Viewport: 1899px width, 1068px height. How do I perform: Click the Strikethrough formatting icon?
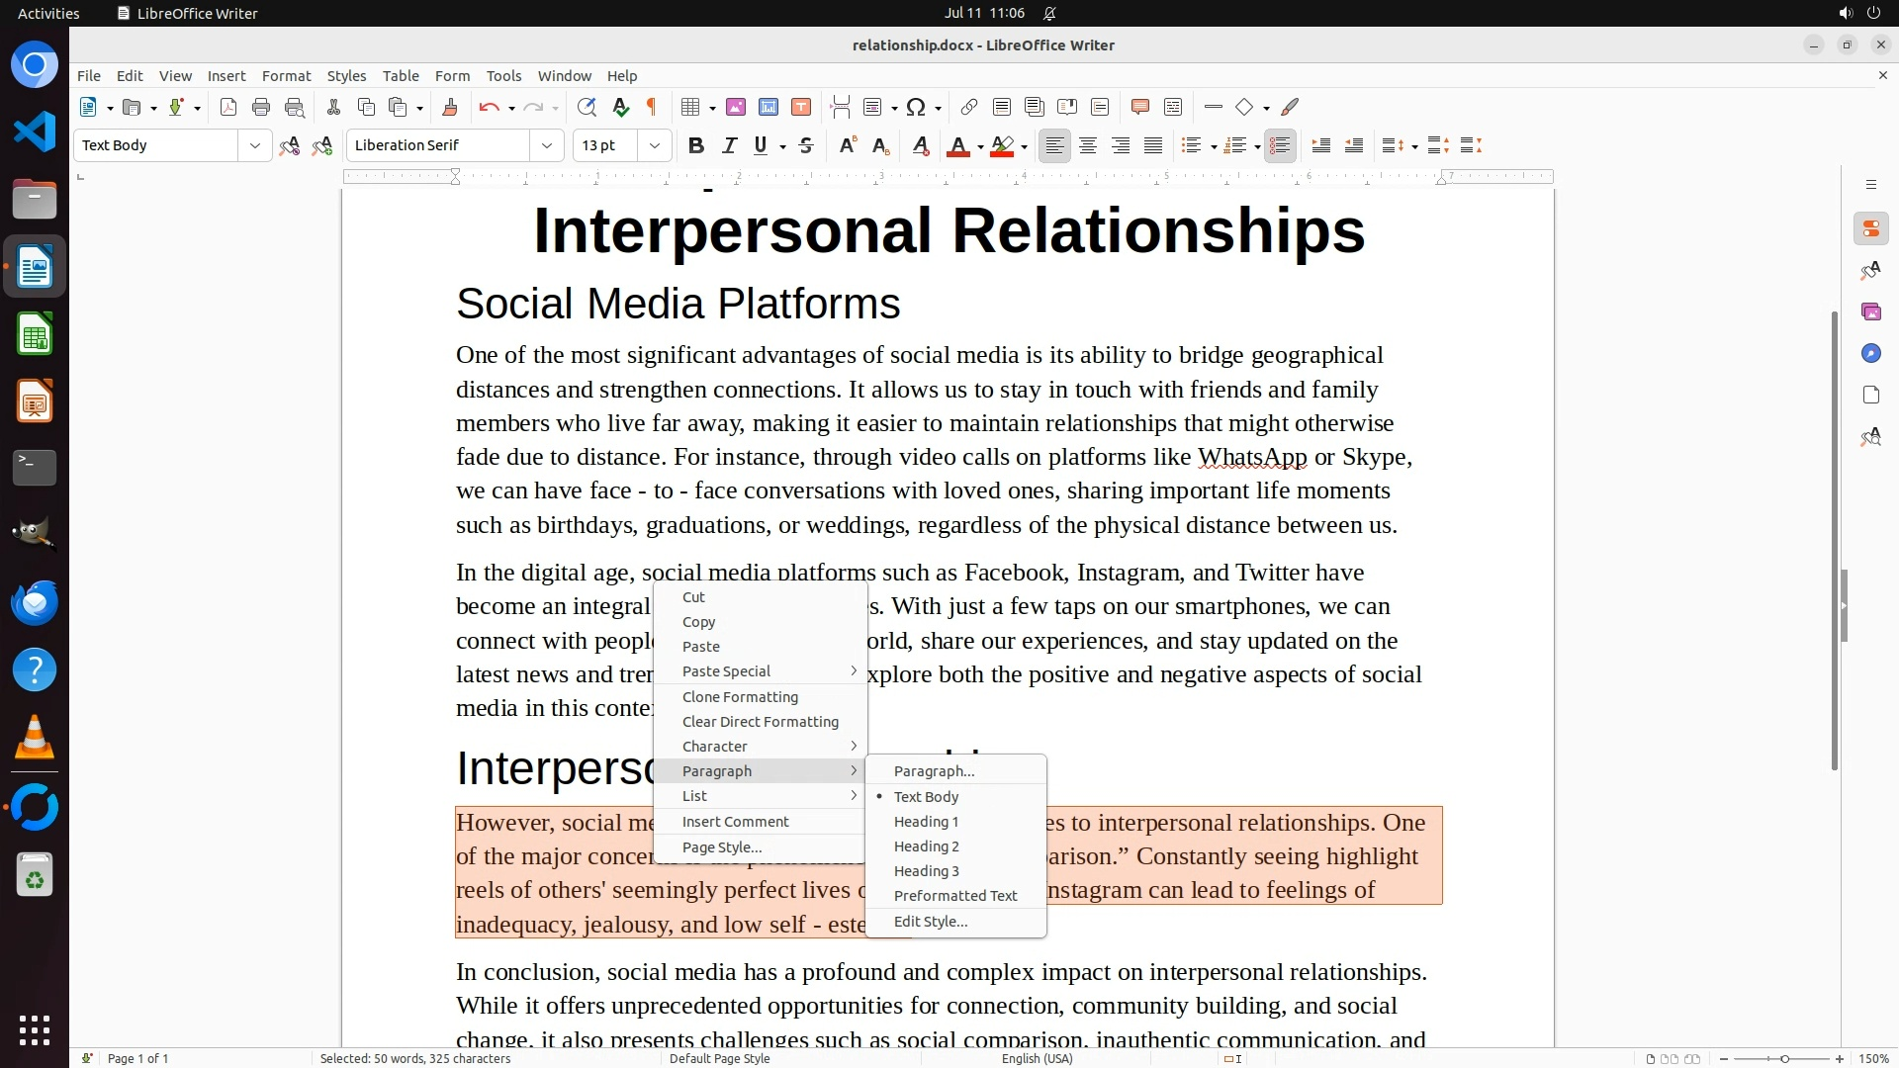tap(806, 146)
